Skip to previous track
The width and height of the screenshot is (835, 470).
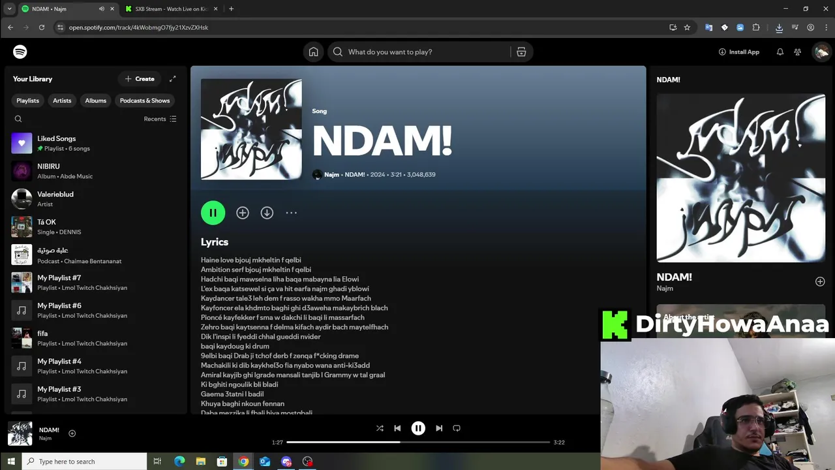coord(397,428)
